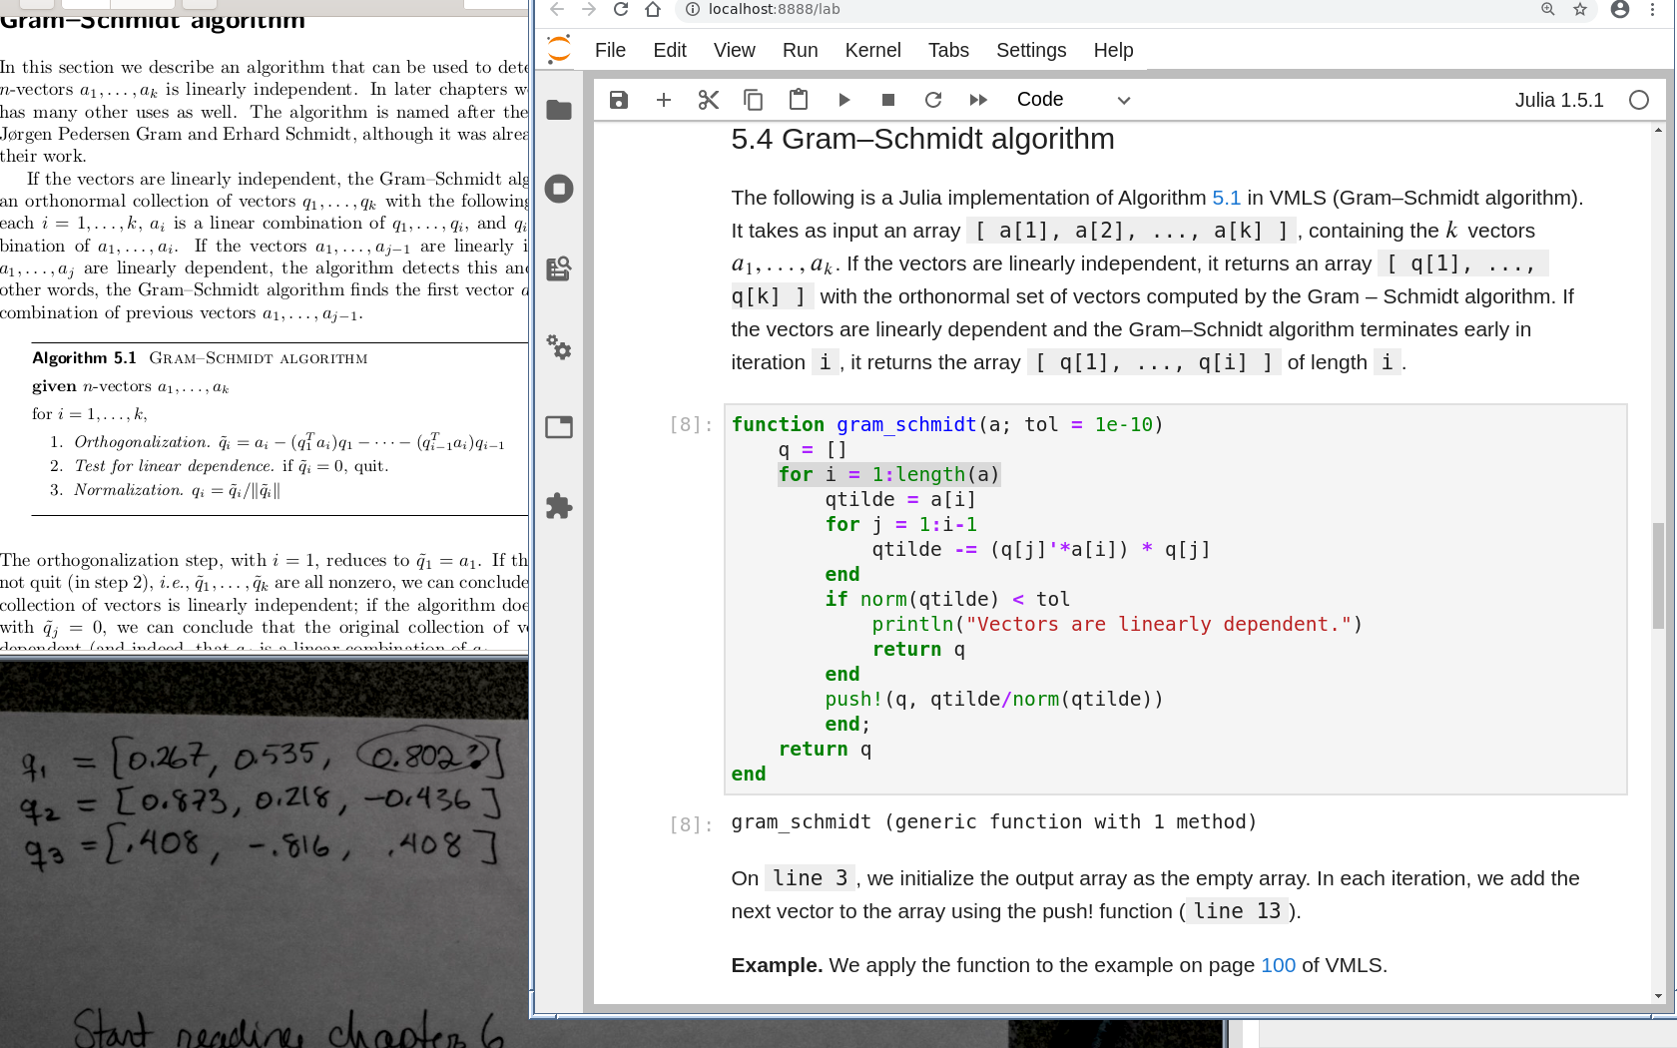This screenshot has width=1677, height=1048.
Task: Click the Save notebook icon
Action: tap(619, 100)
